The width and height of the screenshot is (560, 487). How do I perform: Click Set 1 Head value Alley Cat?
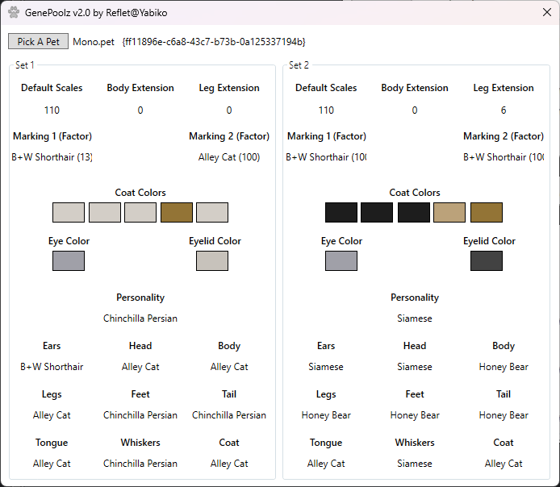[140, 367]
